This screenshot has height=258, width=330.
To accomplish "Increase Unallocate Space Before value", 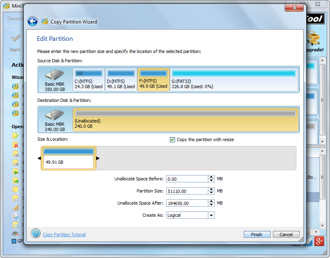I will (211, 177).
